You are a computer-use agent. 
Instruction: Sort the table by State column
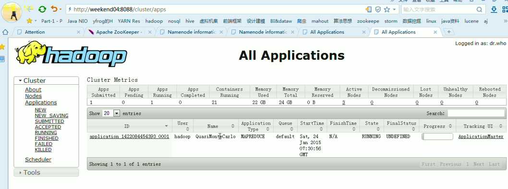click(x=371, y=126)
